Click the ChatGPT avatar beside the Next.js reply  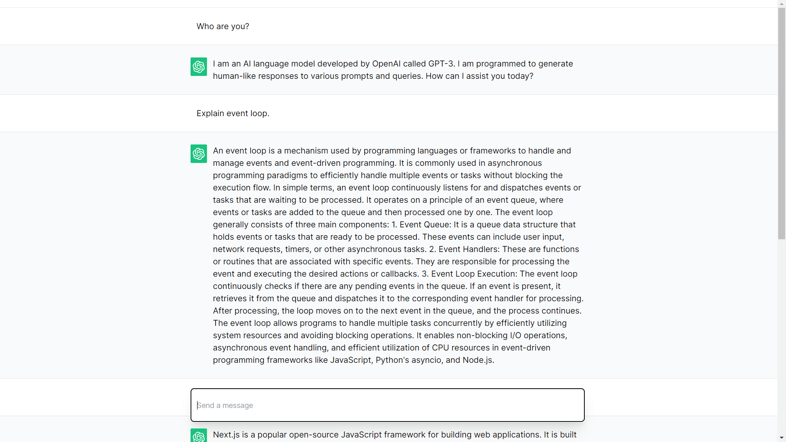198,435
